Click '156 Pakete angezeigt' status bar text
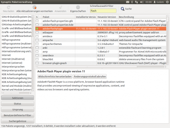170x128 pixels. [13, 126]
